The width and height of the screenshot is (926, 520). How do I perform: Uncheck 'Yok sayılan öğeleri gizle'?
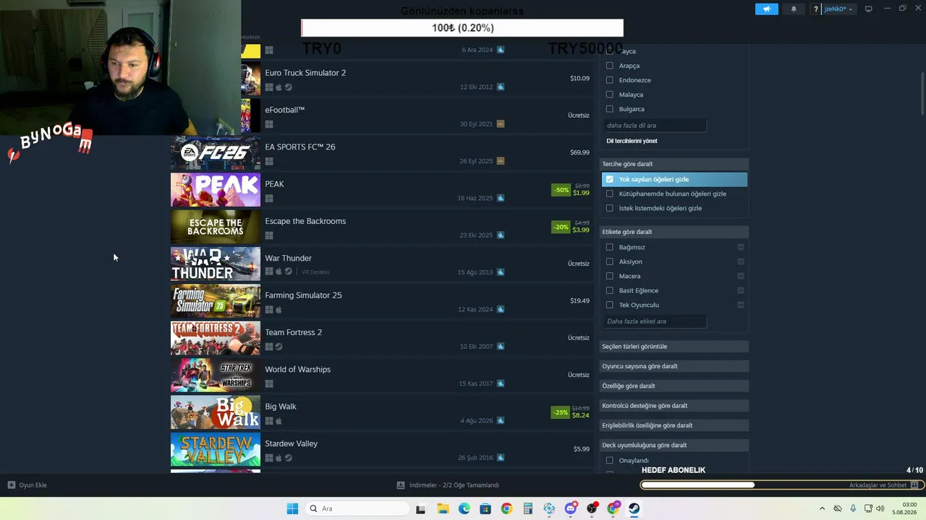609,179
